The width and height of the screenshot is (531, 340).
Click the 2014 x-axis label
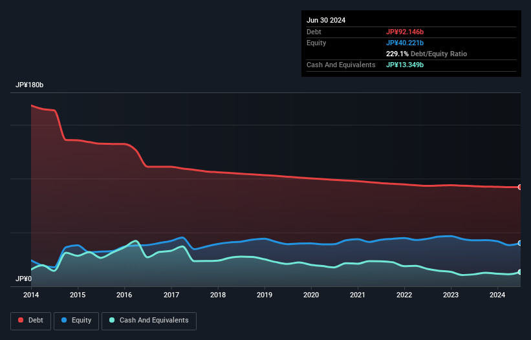[x=31, y=295]
